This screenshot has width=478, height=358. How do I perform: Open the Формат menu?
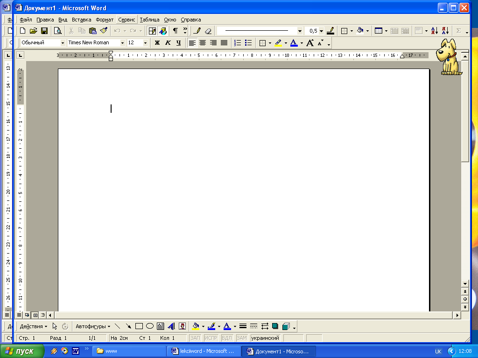(105, 20)
